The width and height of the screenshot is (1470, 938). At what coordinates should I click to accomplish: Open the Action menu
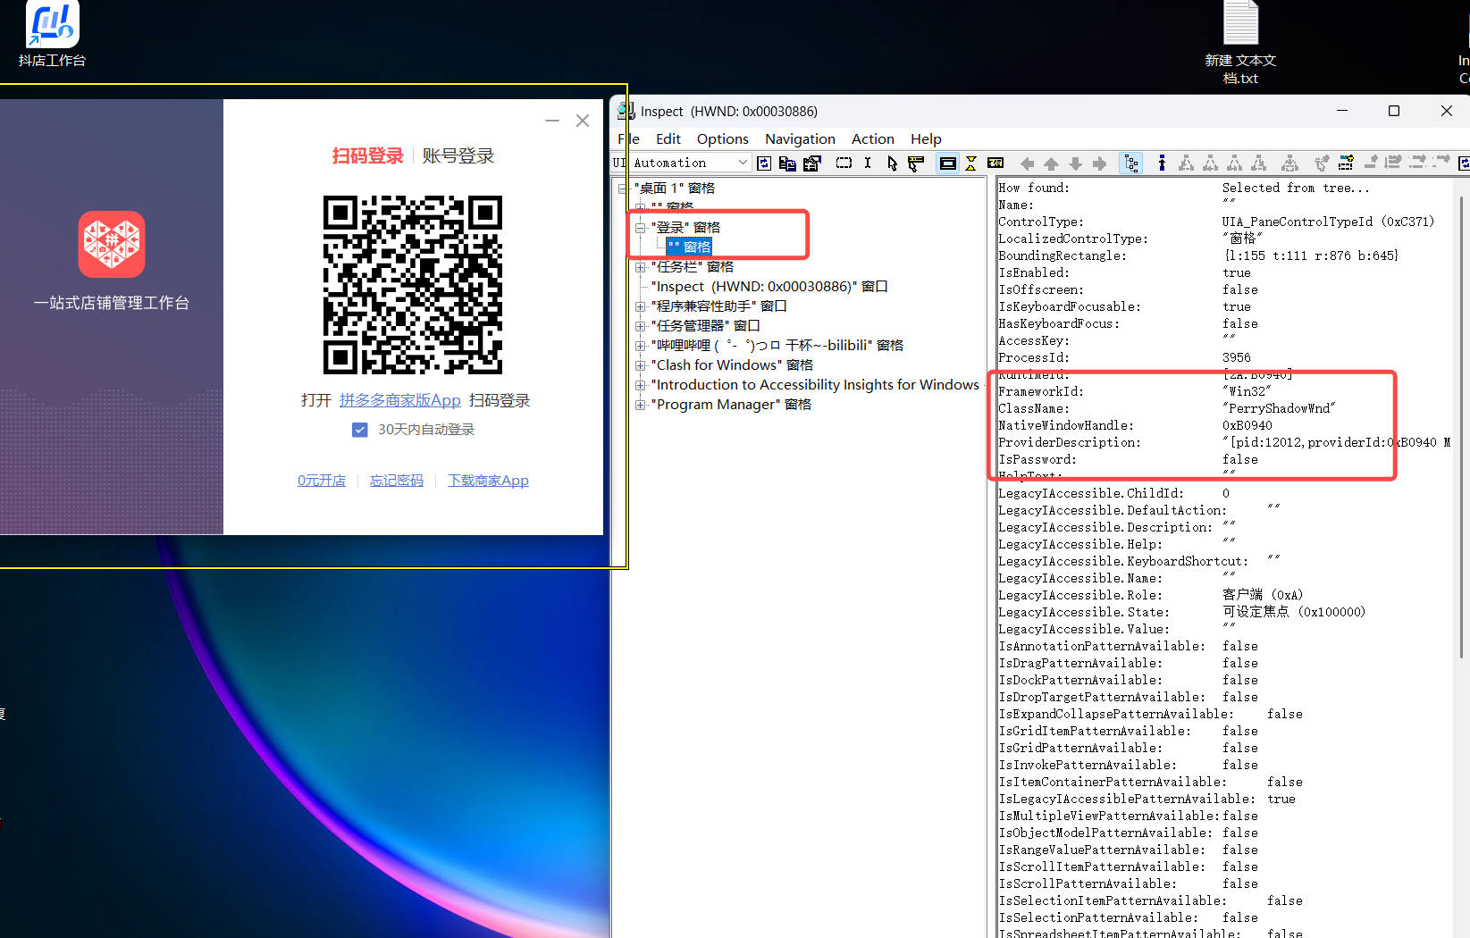pyautogui.click(x=873, y=138)
